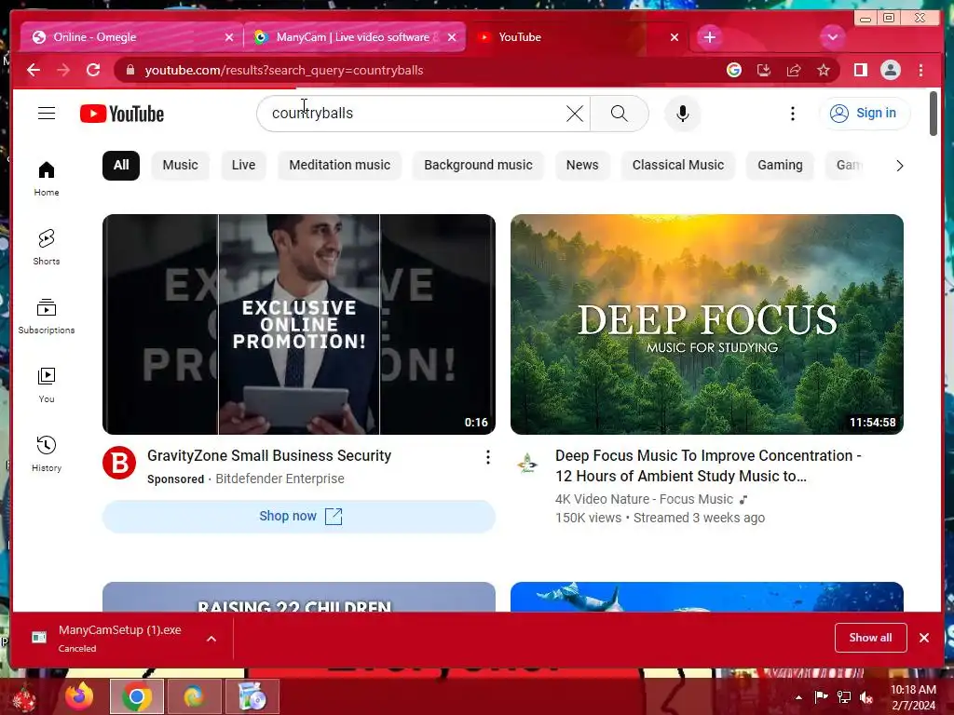Go back to previous page
Screen dimensions: 954x715
34,70
